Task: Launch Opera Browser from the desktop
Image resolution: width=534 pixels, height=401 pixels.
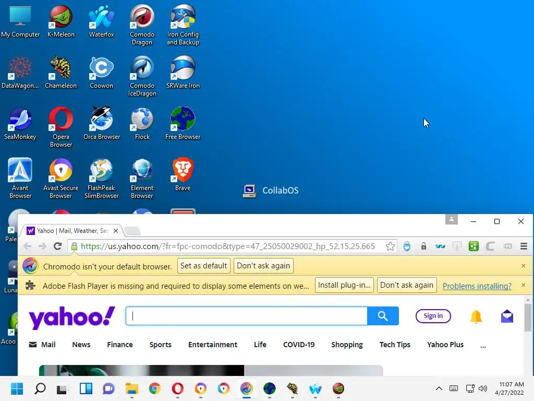Action: 60,127
